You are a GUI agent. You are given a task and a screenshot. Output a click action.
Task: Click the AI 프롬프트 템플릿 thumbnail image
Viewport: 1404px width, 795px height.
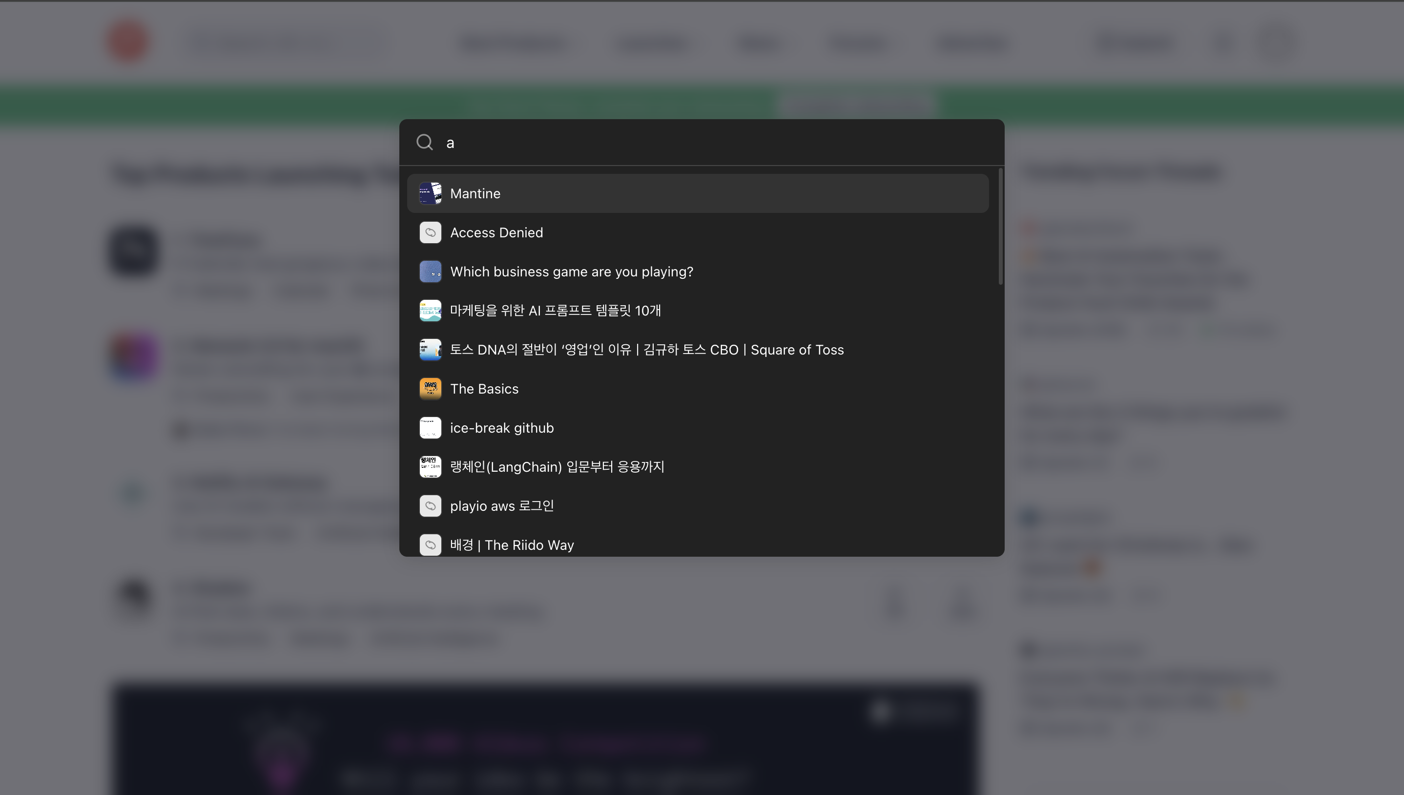coord(431,311)
